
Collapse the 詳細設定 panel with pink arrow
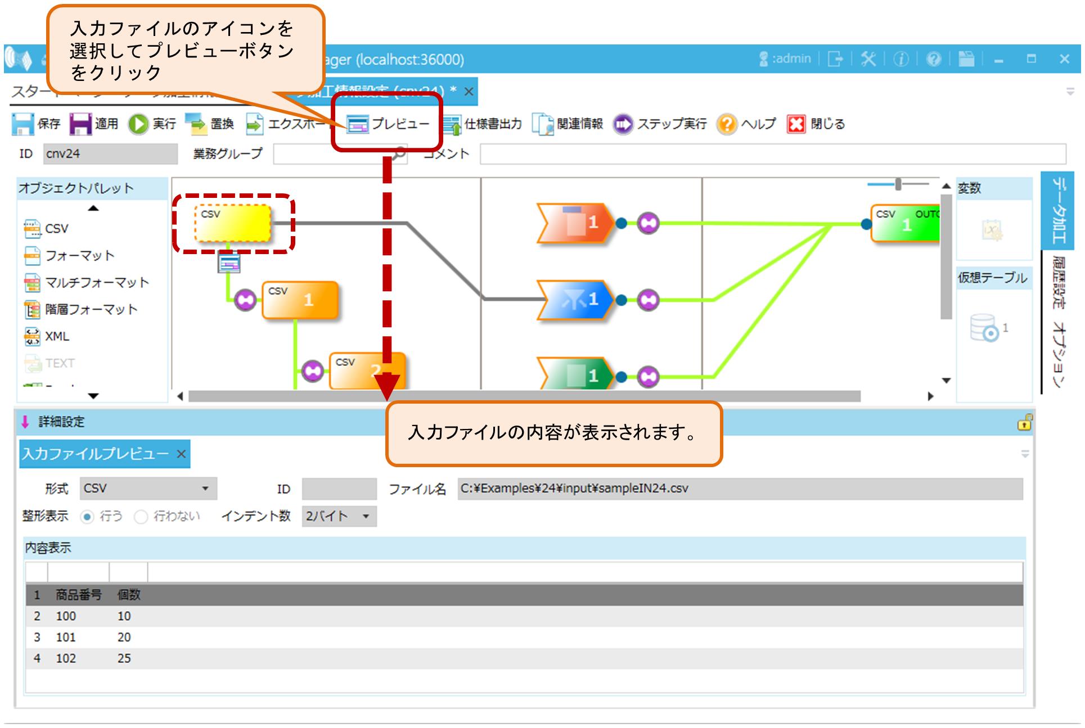coord(25,422)
